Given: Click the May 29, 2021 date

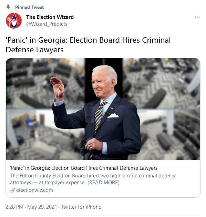Looking at the screenshot, I should tap(42, 207).
